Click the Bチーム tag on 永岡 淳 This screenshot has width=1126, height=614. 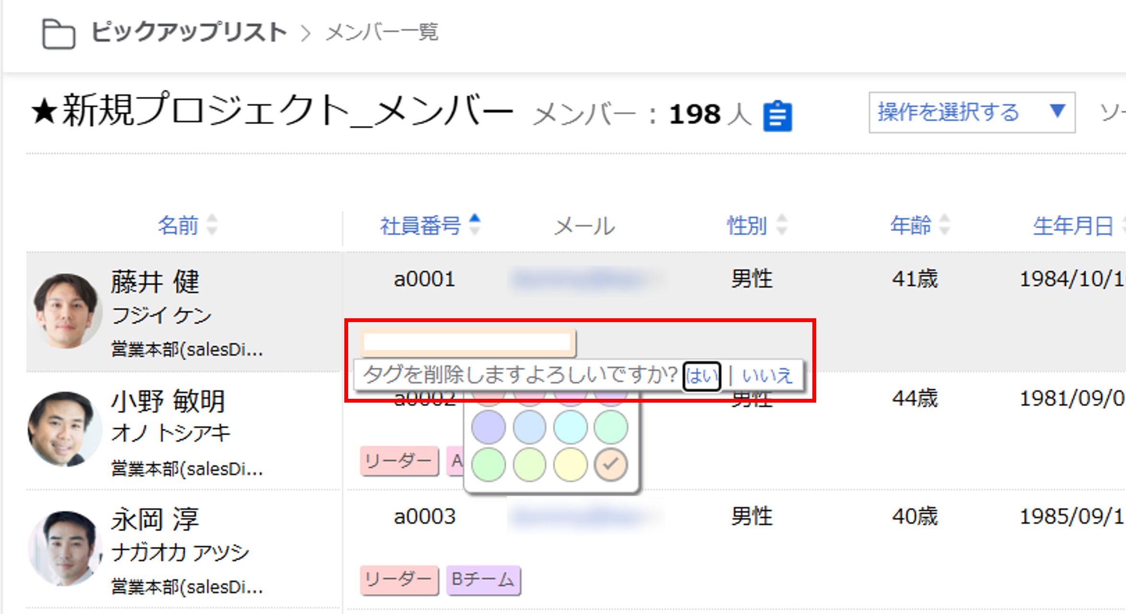tap(483, 580)
